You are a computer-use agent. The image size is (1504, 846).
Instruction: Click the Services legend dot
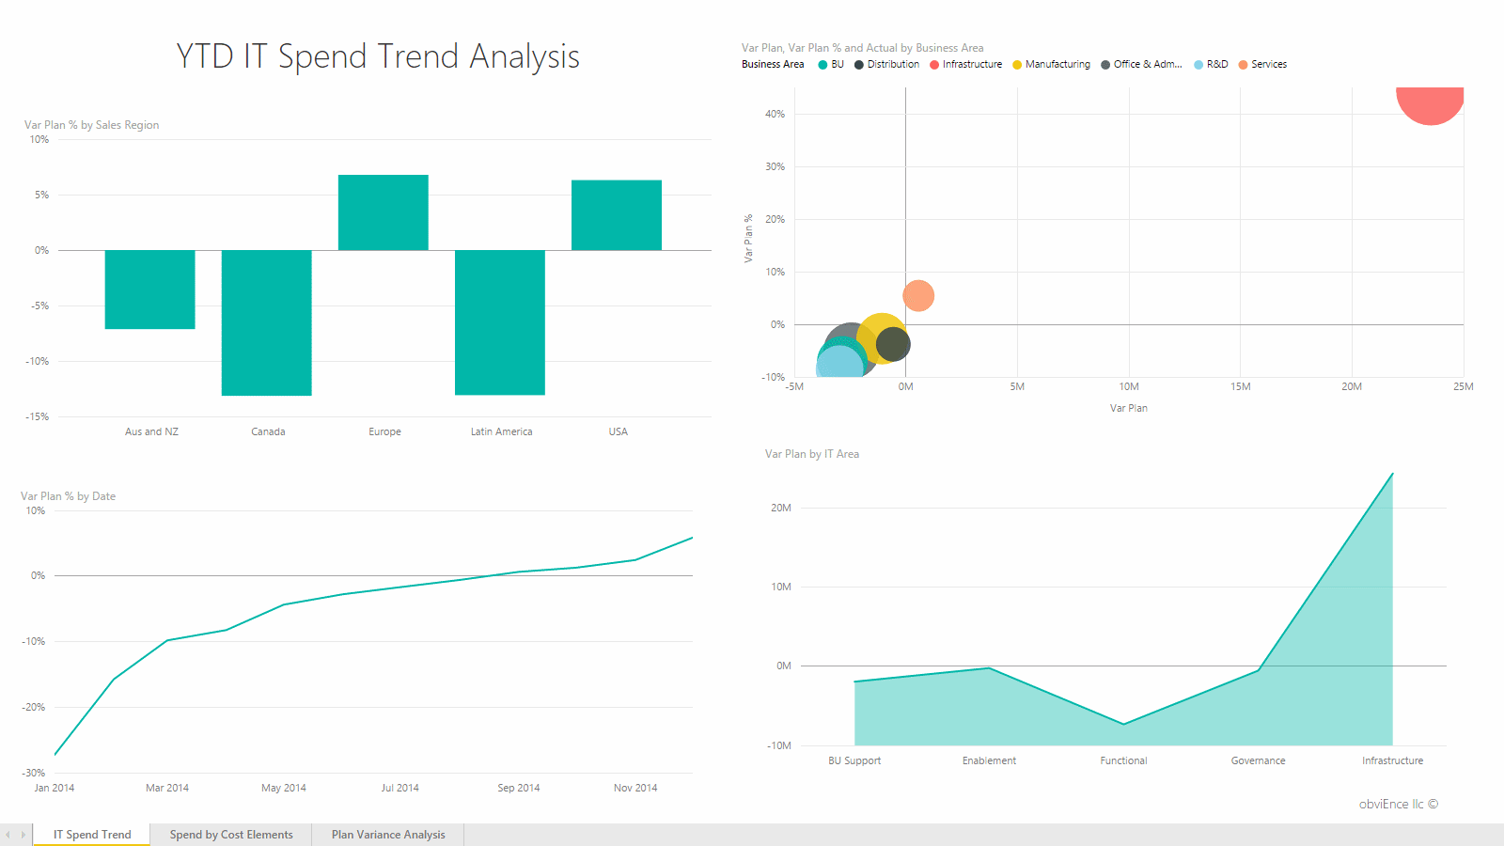tap(1243, 65)
